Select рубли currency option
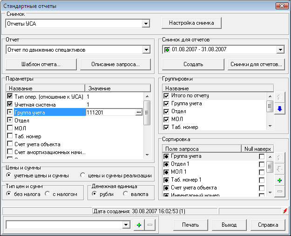The height and width of the screenshot is (236, 291). pos(94,194)
